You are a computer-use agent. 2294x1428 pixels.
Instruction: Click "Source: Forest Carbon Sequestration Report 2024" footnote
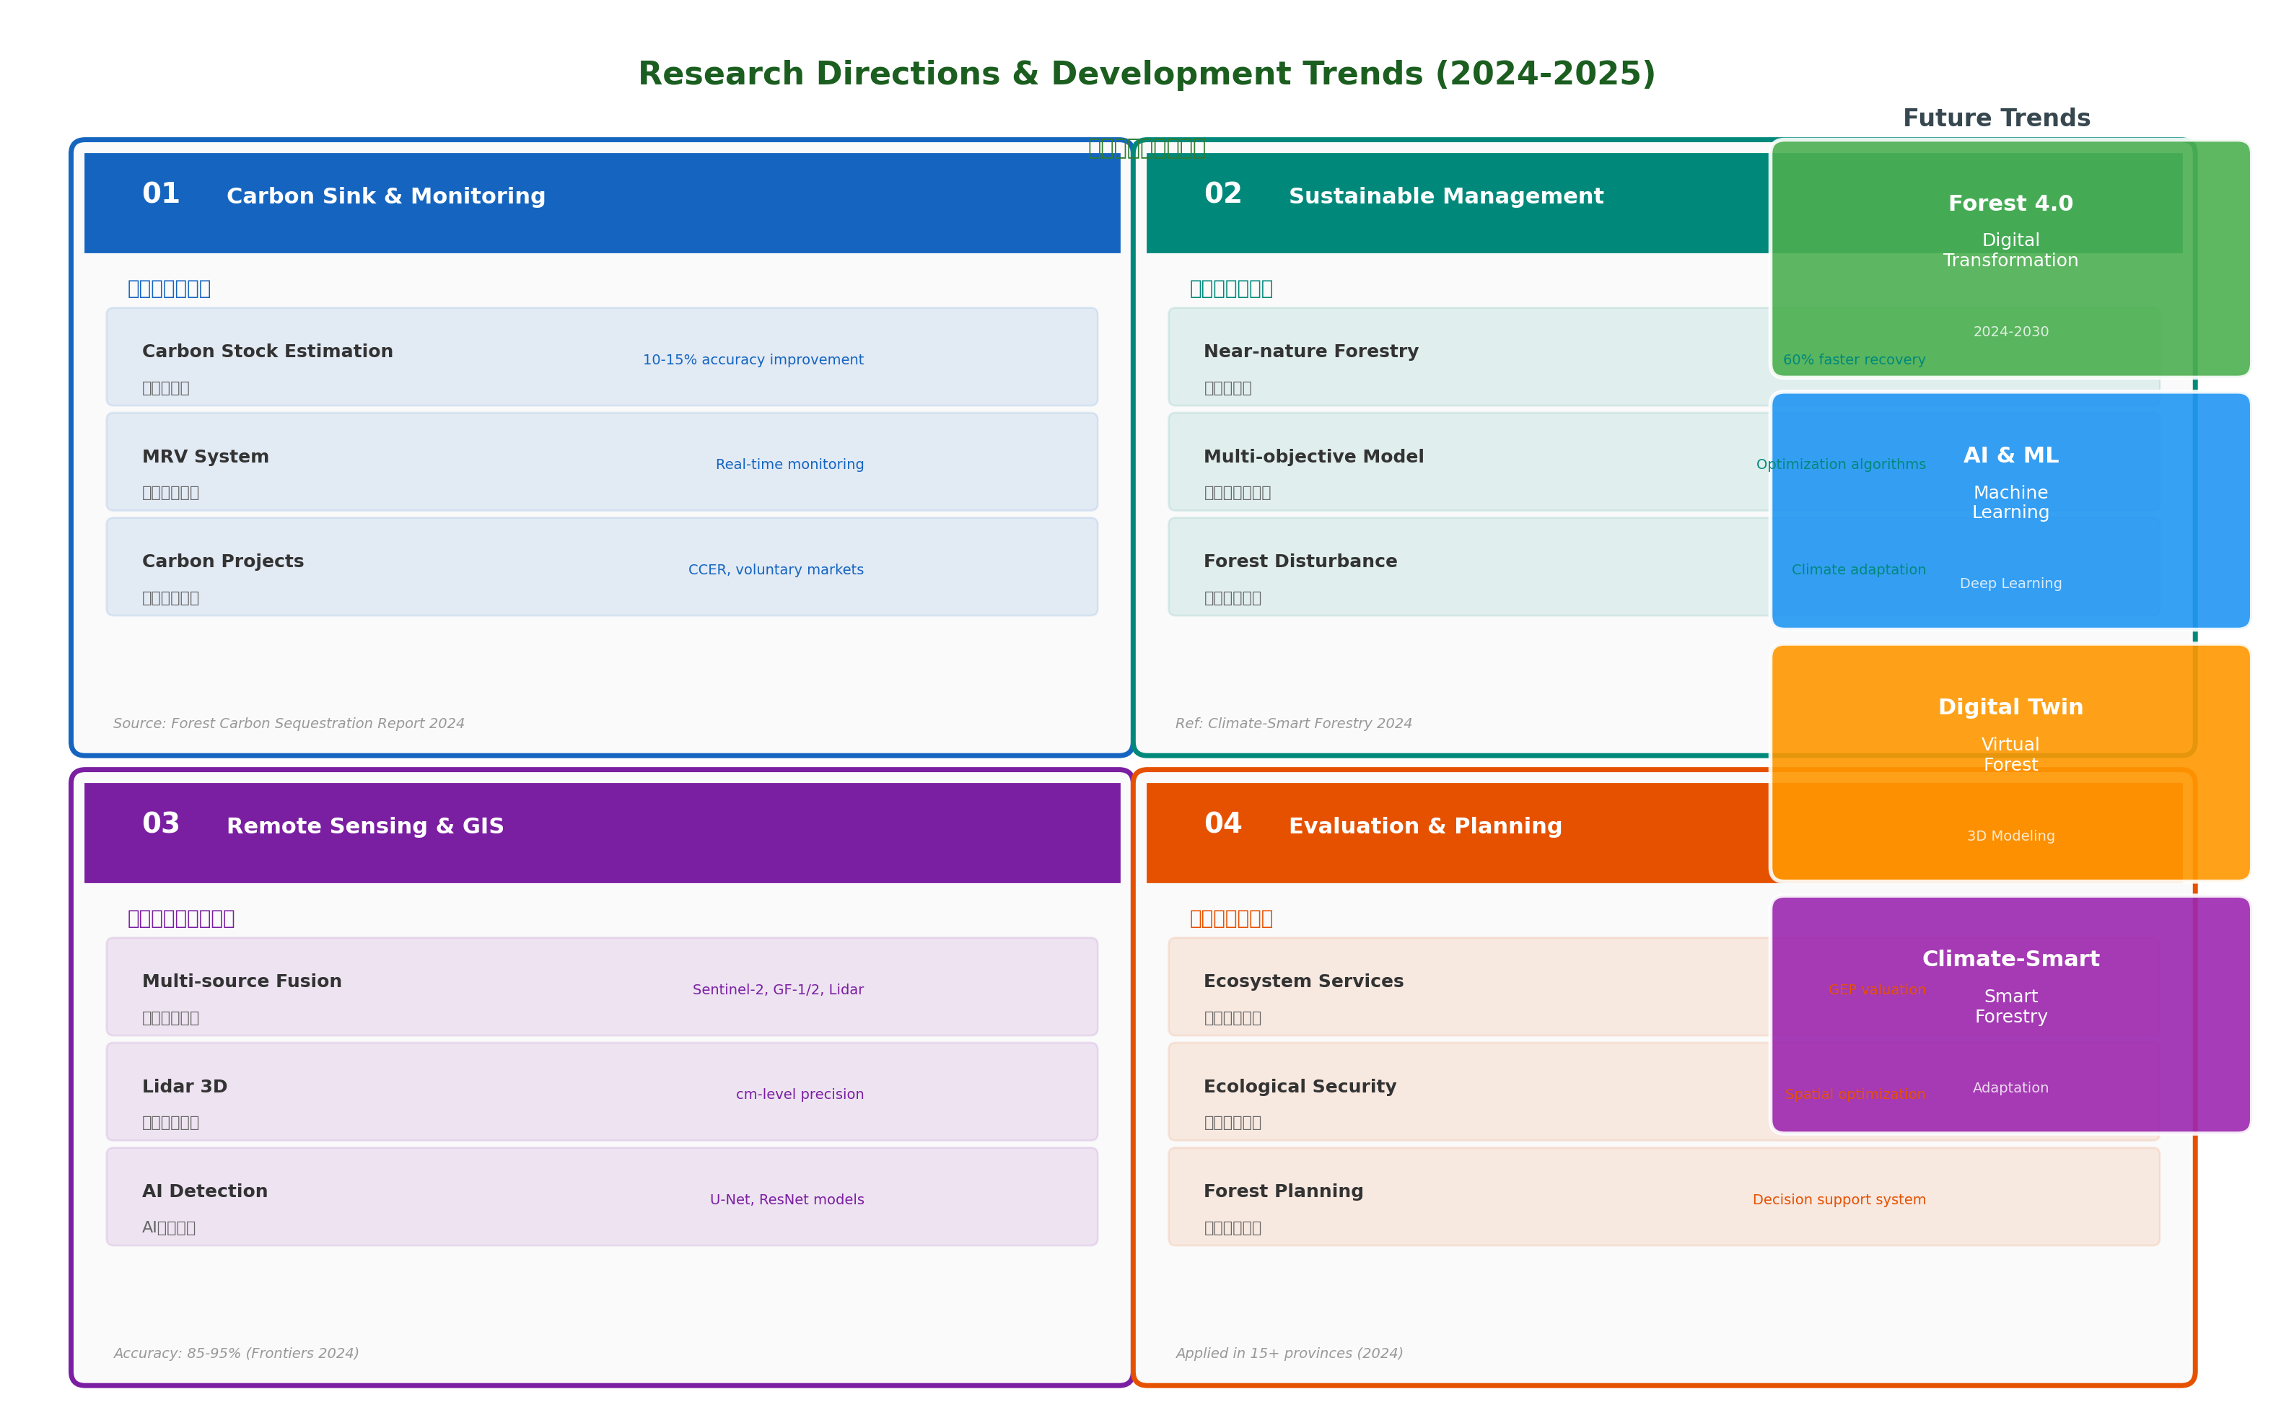click(x=289, y=724)
